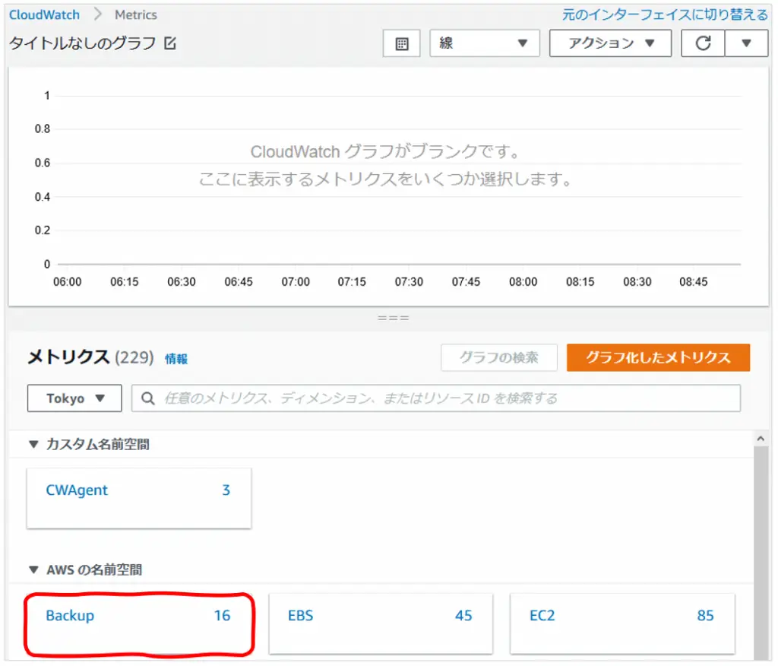Open the 情報 info link
Viewport: 778px width, 666px height.
[x=176, y=359]
